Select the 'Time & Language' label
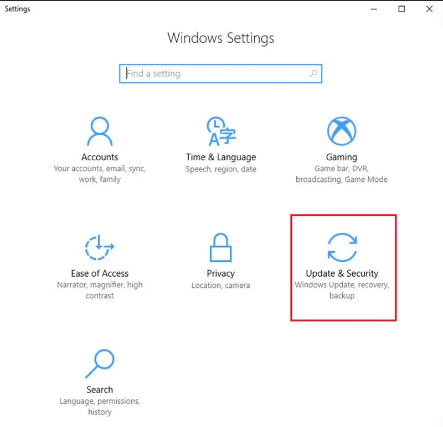Screen dimensions: 443x427 pos(221,157)
